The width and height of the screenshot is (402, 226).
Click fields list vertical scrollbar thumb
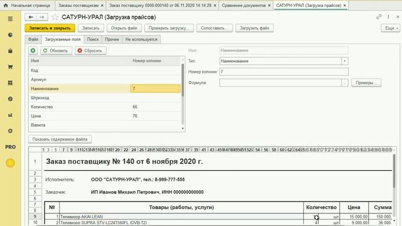coord(183,80)
